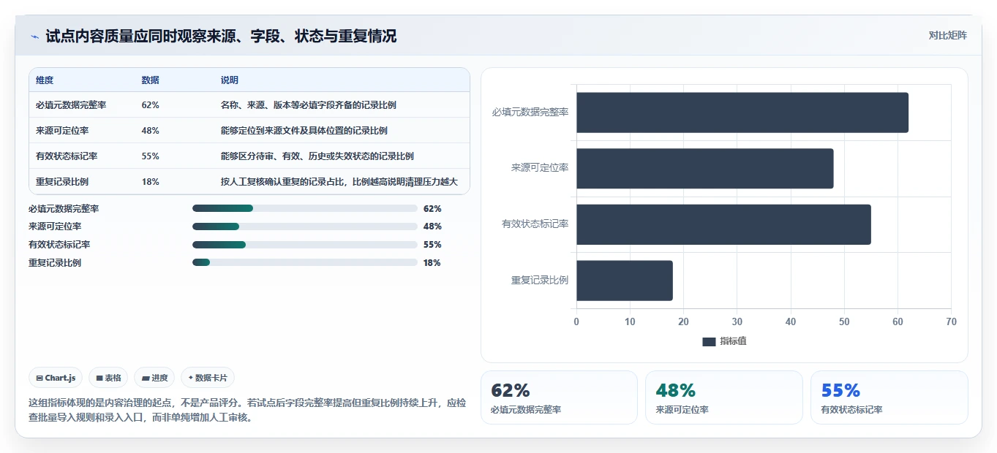The width and height of the screenshot is (997, 453).
Task: Click the 数据 column header
Action: tap(150, 80)
